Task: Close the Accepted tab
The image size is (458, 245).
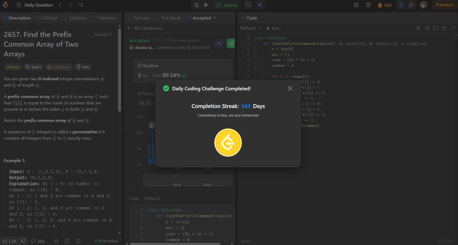Action: [x=214, y=18]
